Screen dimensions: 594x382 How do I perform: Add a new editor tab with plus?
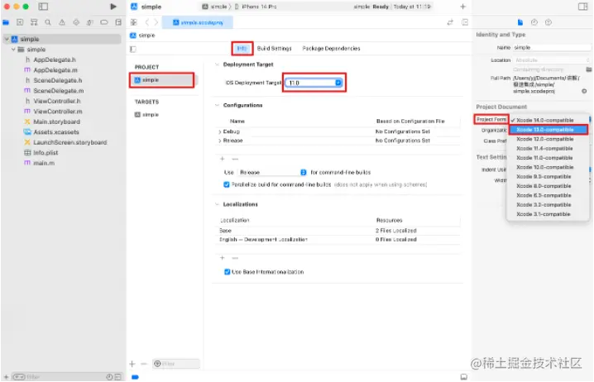463,7
